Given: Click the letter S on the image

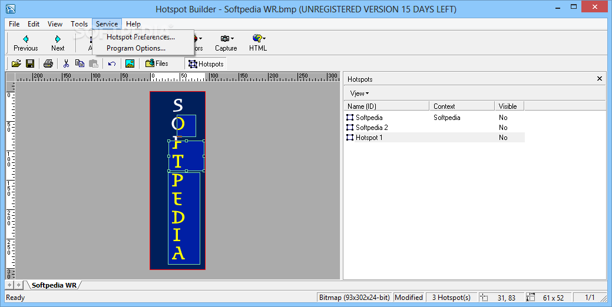Looking at the screenshot, I should pos(177,105).
